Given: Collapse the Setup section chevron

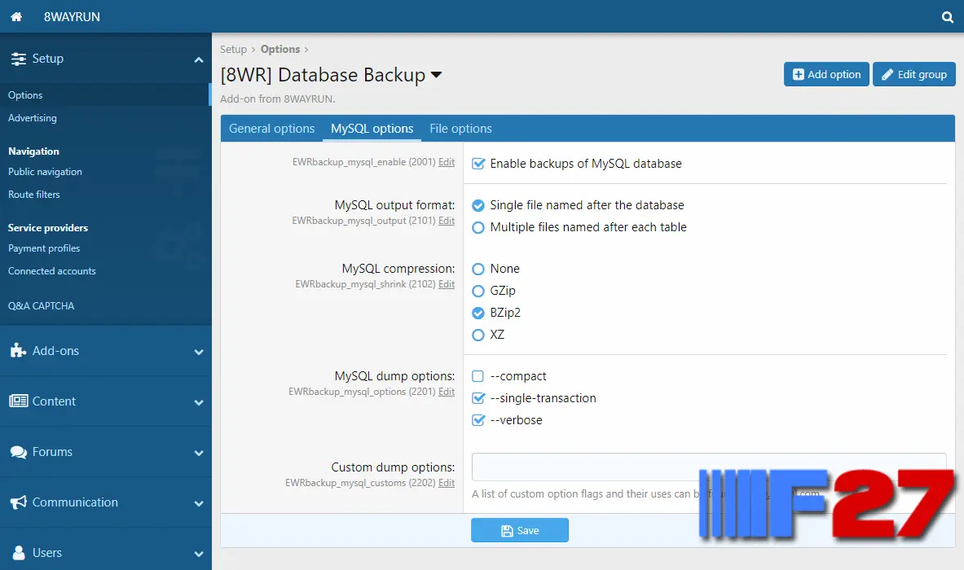Looking at the screenshot, I should 199,59.
